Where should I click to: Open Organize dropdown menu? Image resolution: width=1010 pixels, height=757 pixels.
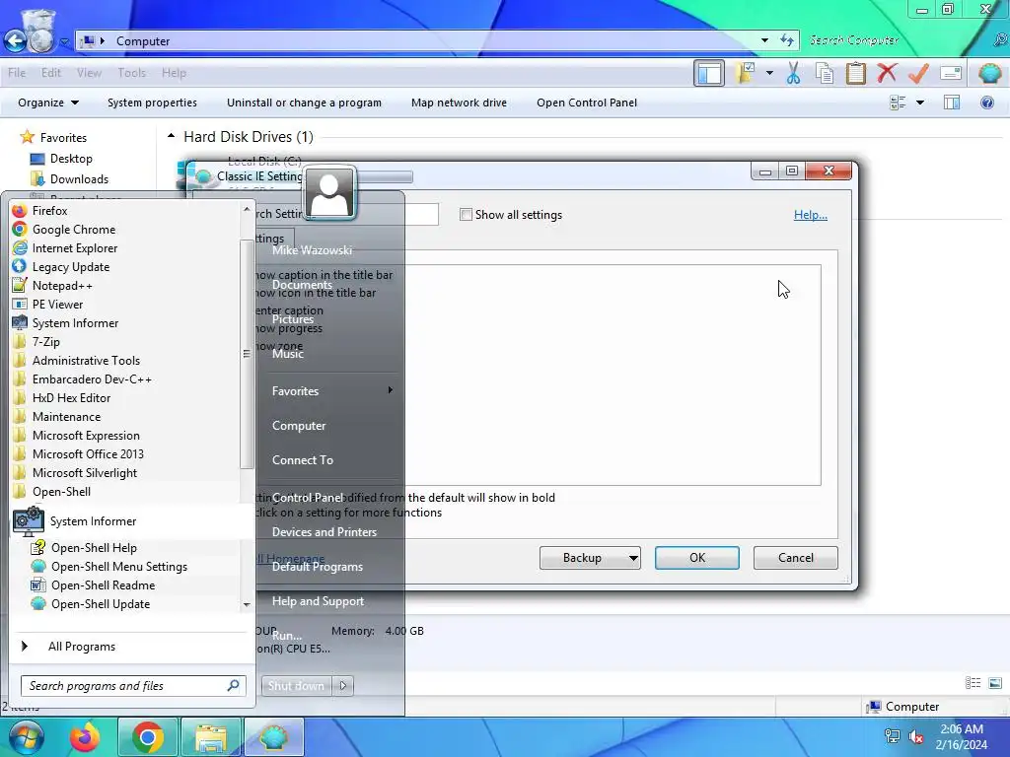48,103
